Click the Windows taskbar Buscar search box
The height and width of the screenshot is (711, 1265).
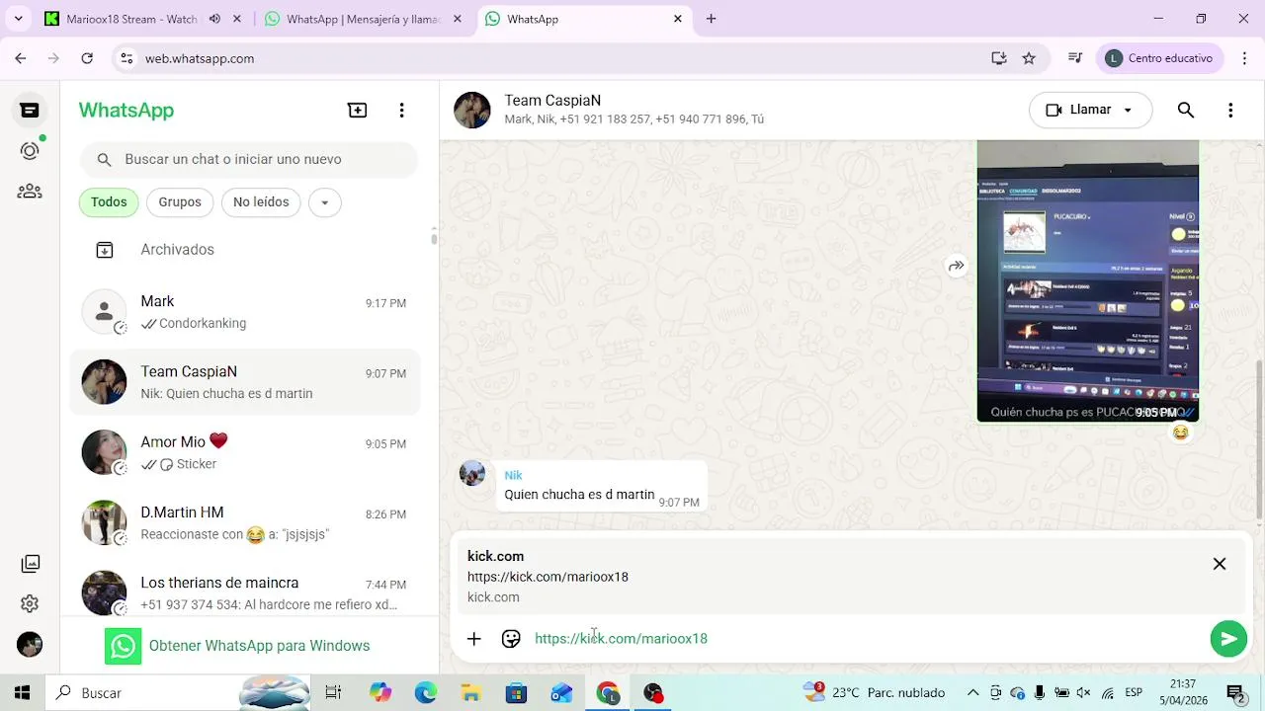(178, 693)
